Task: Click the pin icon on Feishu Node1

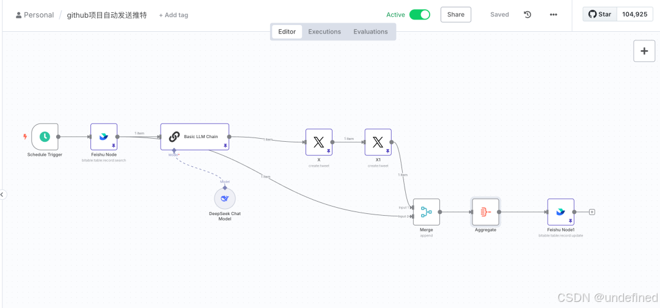Action: (570, 221)
